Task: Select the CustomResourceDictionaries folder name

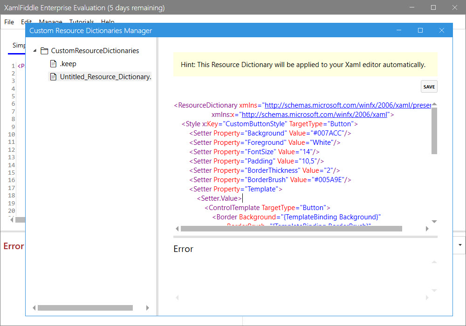Action: (95, 51)
